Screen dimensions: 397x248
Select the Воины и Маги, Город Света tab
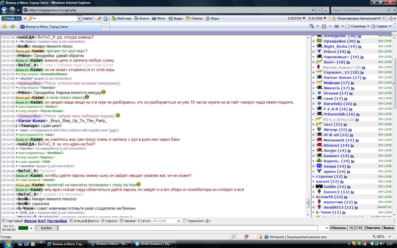click(x=60, y=27)
